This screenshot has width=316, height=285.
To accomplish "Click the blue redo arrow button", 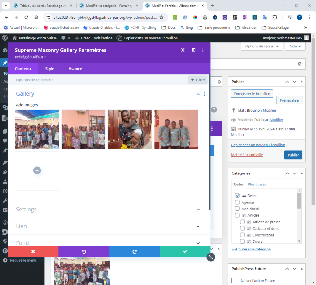I will (x=135, y=252).
